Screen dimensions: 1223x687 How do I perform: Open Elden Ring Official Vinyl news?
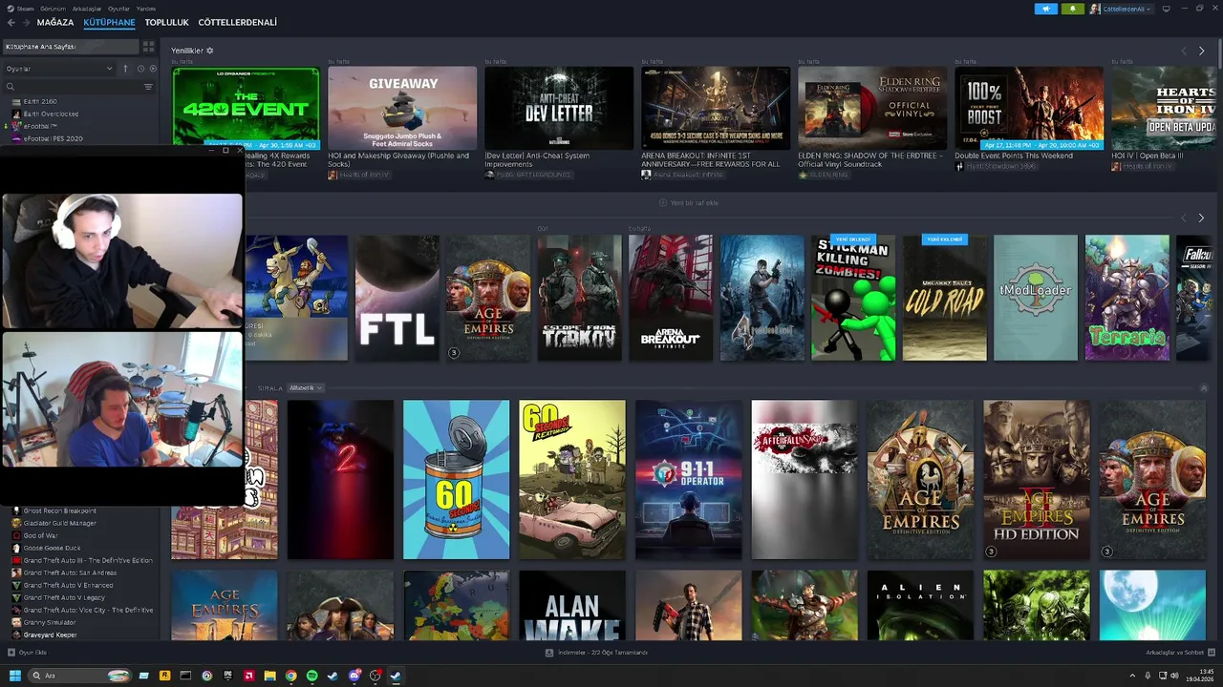click(872, 107)
